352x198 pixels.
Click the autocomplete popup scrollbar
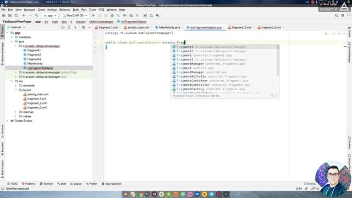click(x=278, y=61)
